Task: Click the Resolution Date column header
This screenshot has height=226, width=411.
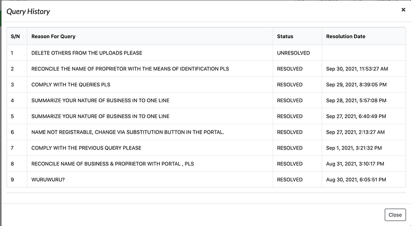Action: [x=346, y=36]
